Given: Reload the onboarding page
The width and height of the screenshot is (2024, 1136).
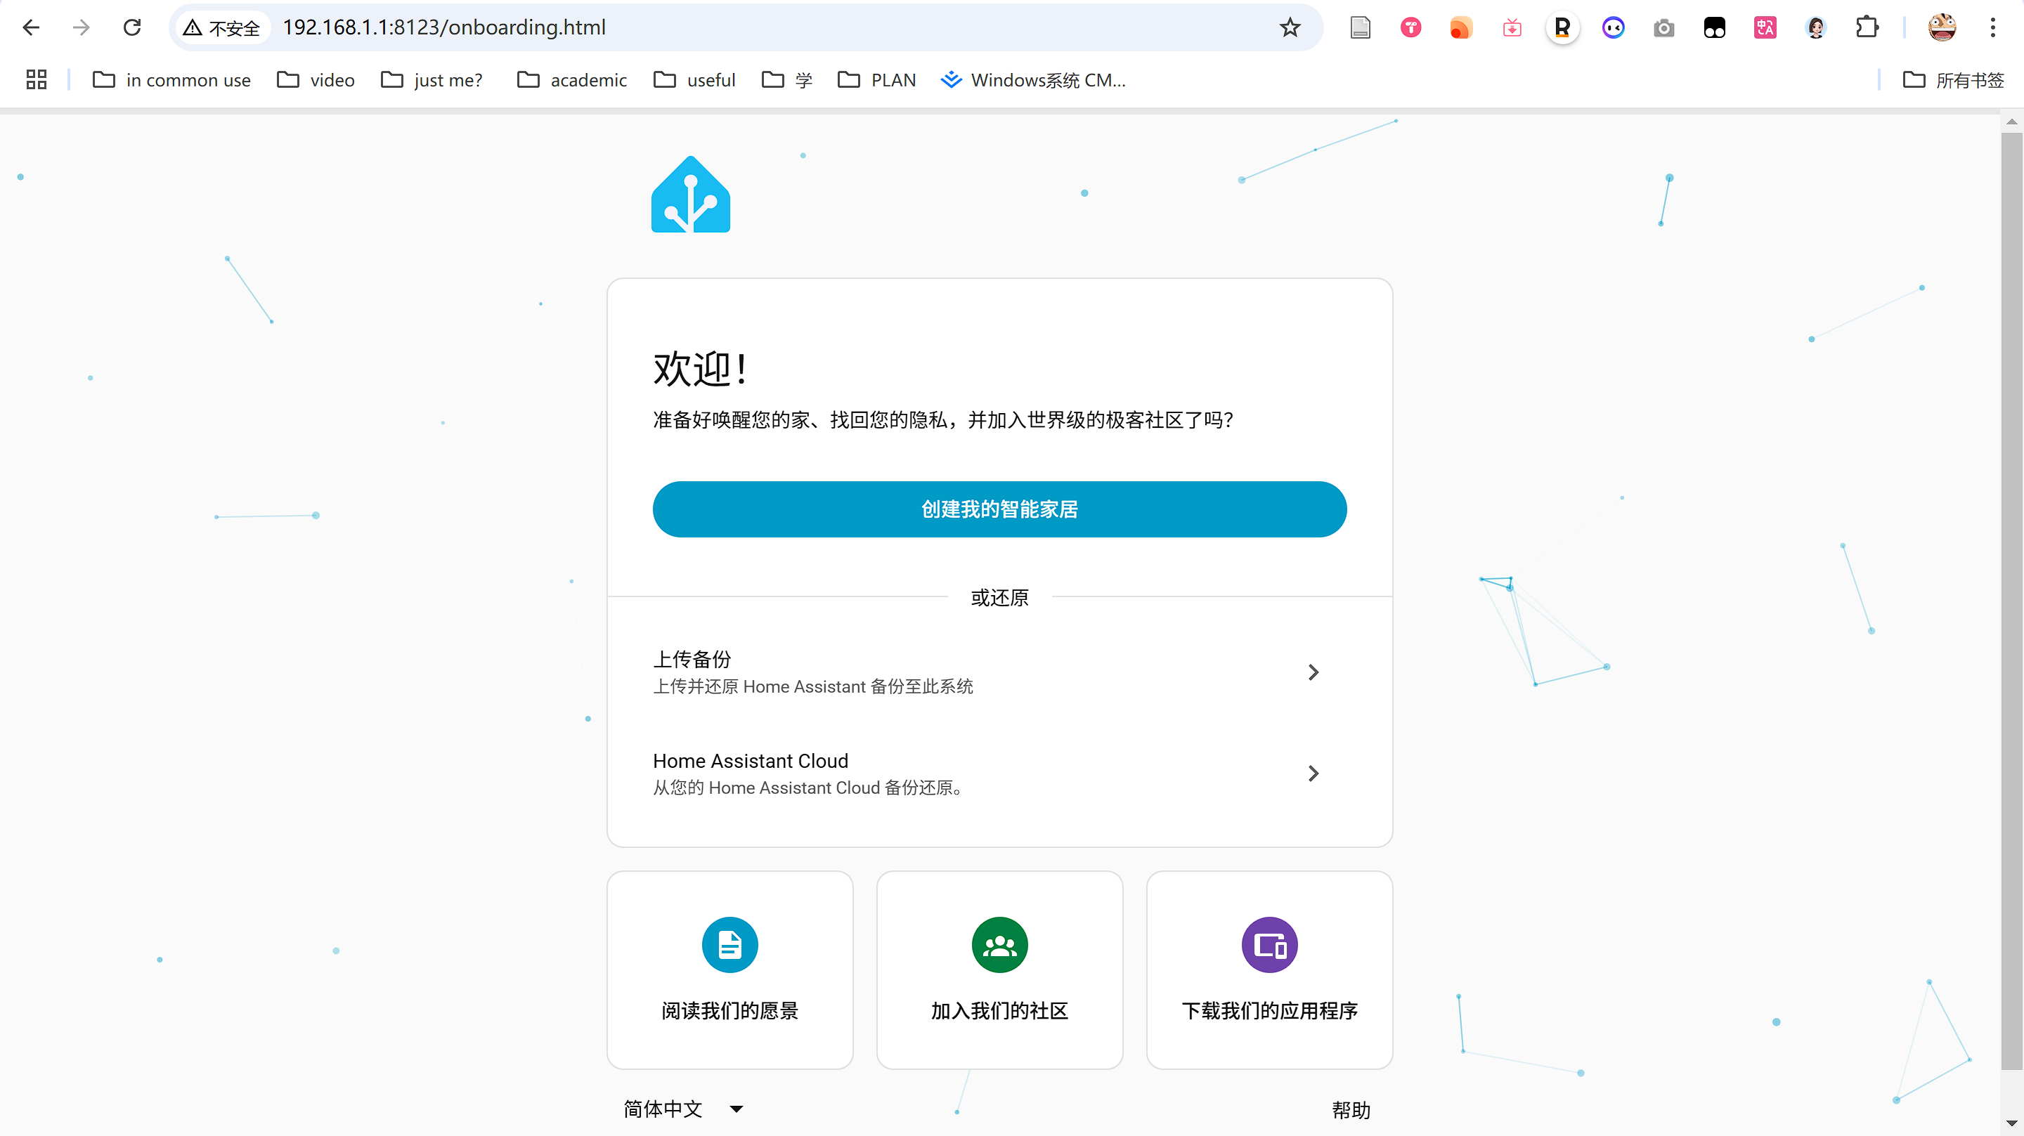Looking at the screenshot, I should [x=132, y=27].
